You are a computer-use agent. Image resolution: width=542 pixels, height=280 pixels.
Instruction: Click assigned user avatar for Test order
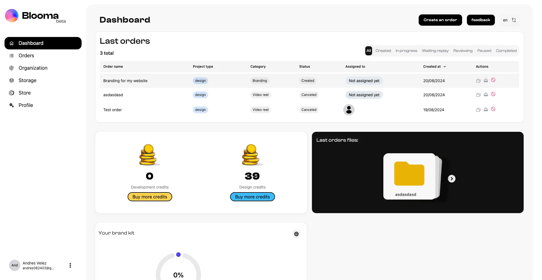pos(349,110)
